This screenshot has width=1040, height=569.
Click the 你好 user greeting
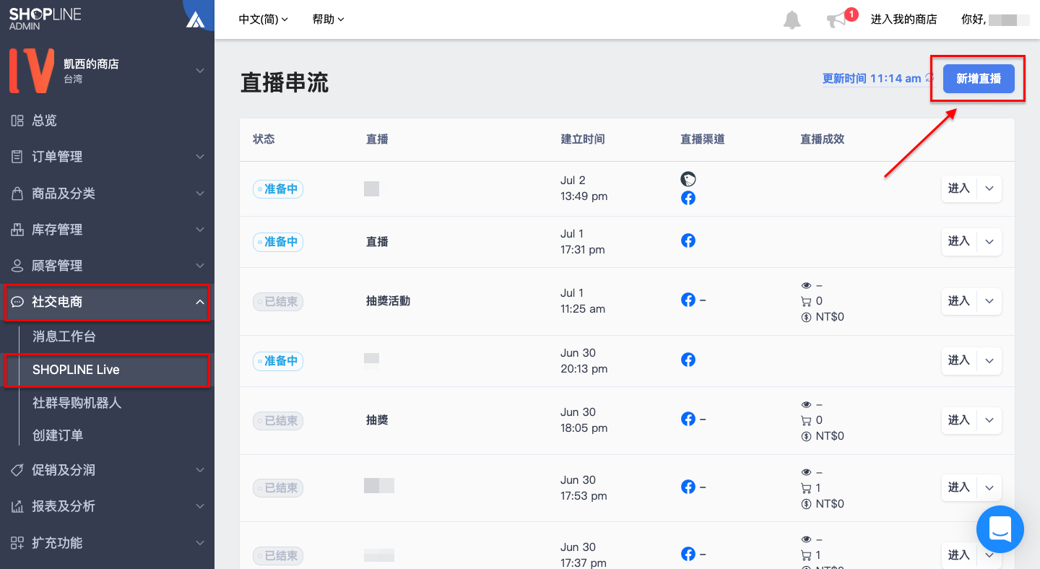[x=995, y=19]
